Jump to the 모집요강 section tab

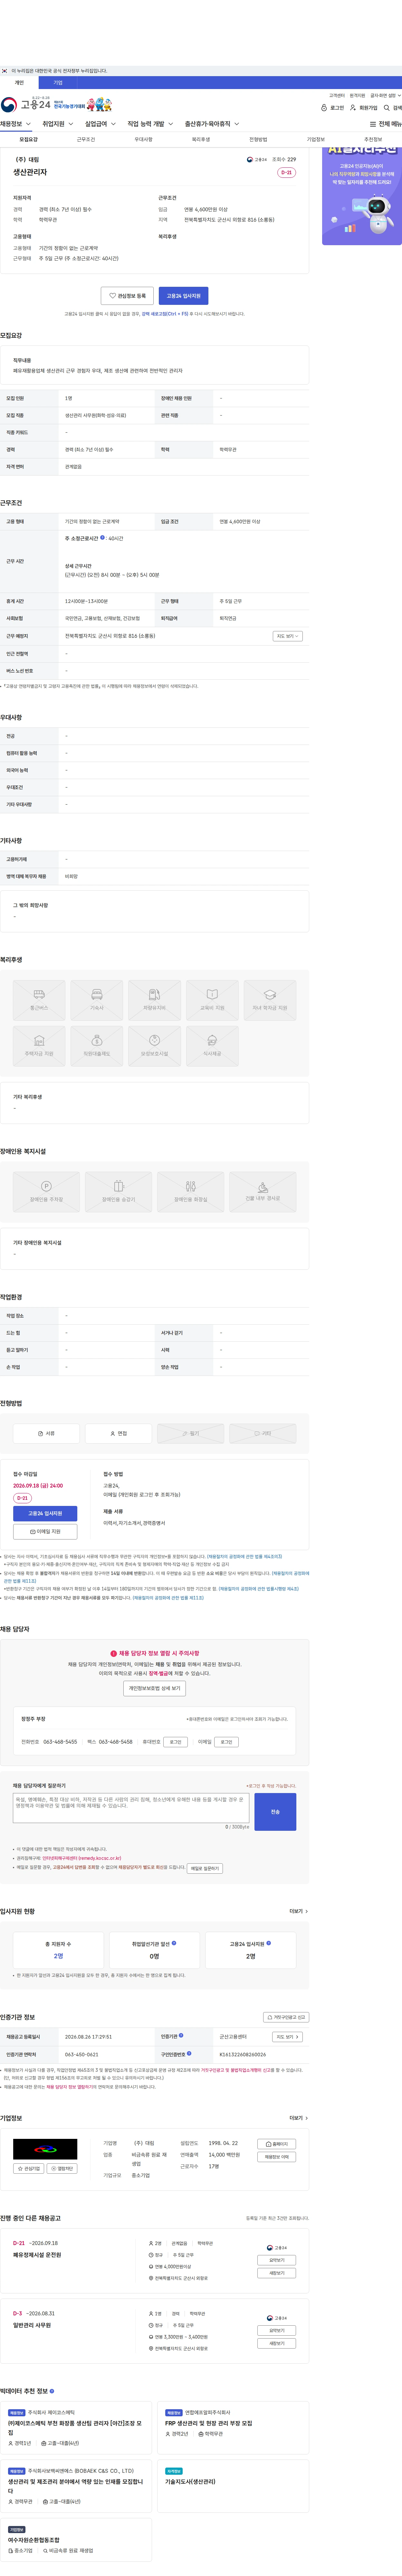(29, 140)
